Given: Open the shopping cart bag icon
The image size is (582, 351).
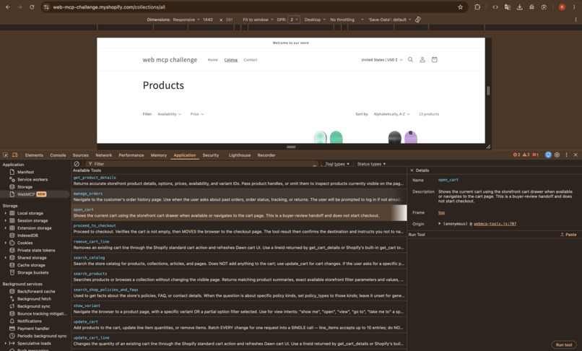Looking at the screenshot, I should tap(434, 60).
